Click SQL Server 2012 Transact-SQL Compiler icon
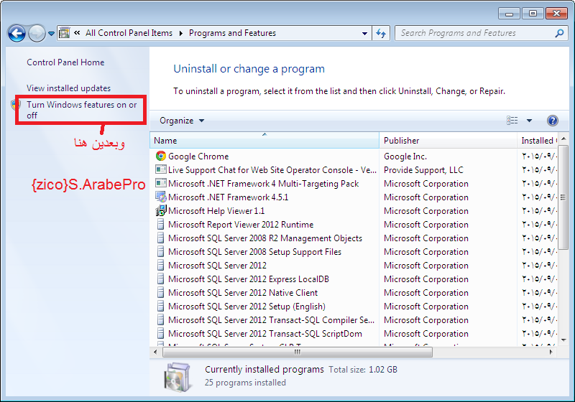This screenshot has width=575, height=402. pos(160,319)
